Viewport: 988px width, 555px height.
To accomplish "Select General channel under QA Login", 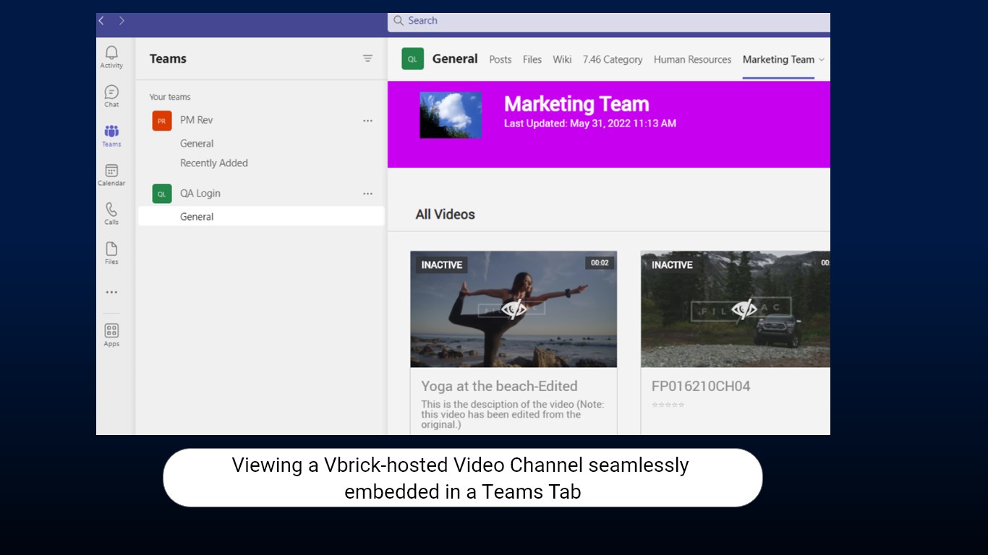I will (261, 217).
